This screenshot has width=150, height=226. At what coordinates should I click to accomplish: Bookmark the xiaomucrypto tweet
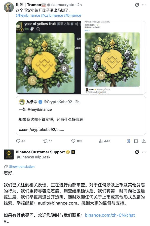click(x=136, y=141)
